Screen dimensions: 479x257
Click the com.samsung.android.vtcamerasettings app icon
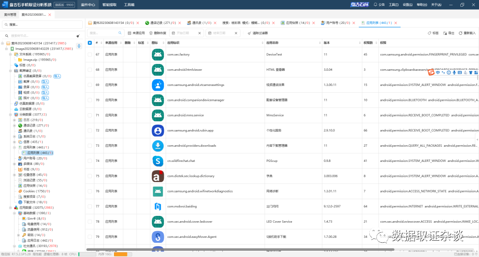click(x=158, y=85)
